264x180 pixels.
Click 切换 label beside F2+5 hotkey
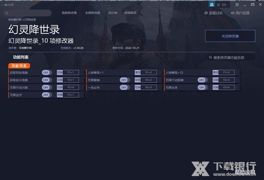pos(138,87)
